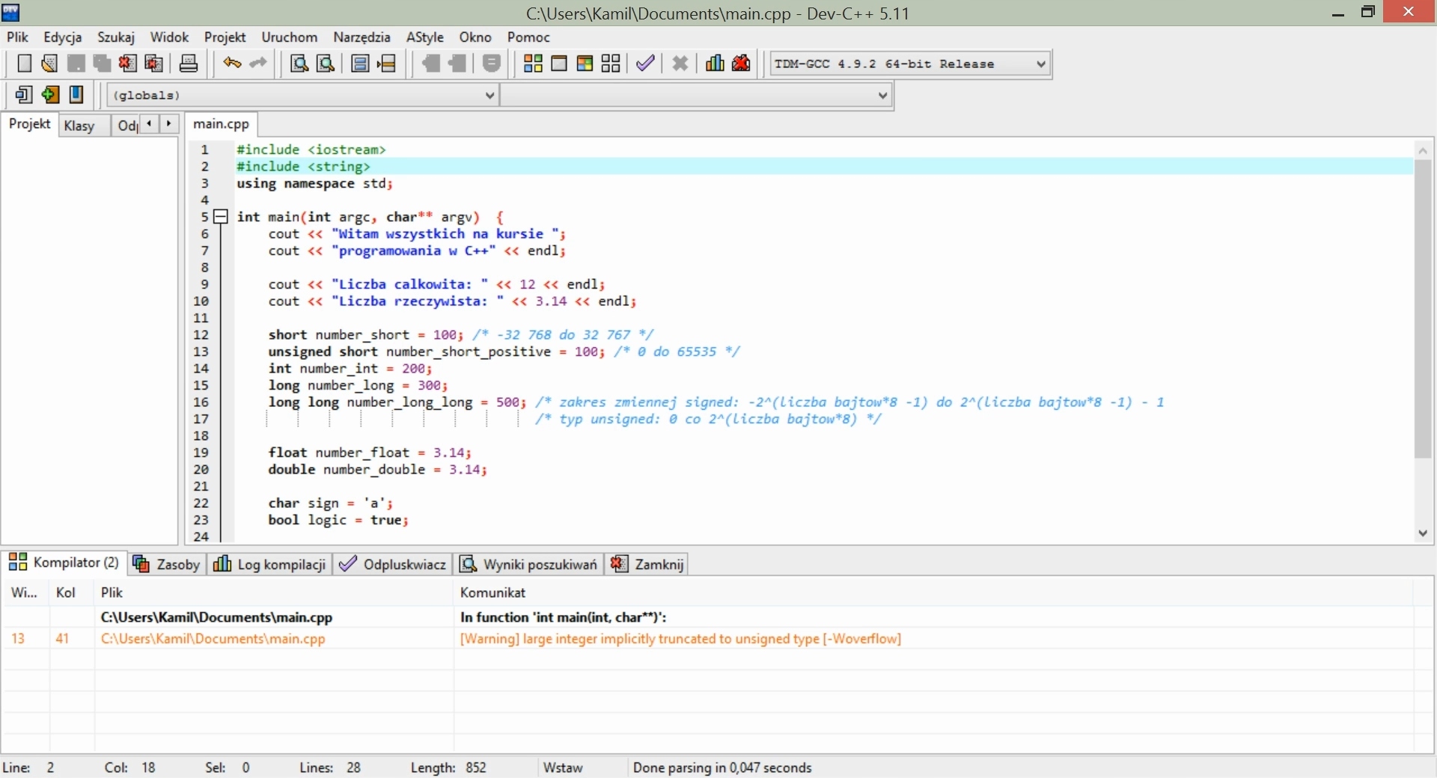Click the Compile icon with colored squares
The image size is (1437, 778).
pos(533,64)
